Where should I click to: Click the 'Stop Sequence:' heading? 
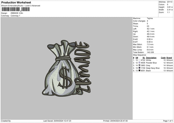tap(139, 55)
